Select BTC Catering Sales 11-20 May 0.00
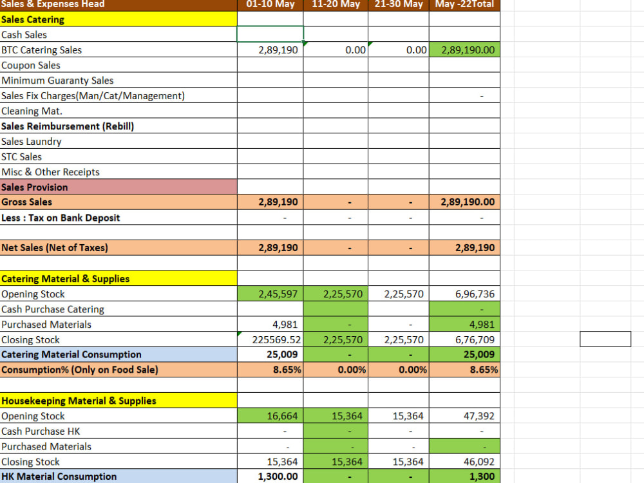Image resolution: width=644 pixels, height=483 pixels. (x=336, y=50)
